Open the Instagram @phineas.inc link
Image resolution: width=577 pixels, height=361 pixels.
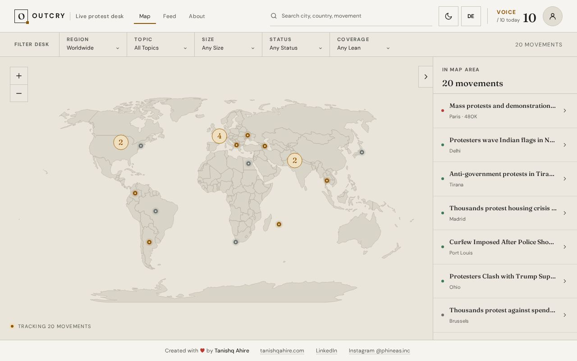coord(380,351)
